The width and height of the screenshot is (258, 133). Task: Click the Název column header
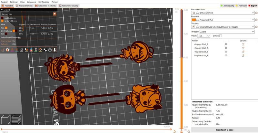point(195,41)
